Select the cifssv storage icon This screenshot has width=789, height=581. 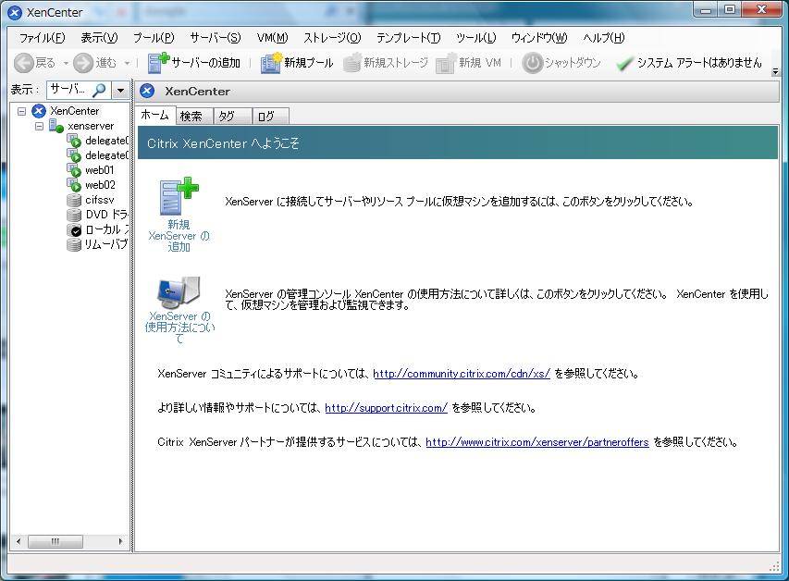pyautogui.click(x=74, y=200)
